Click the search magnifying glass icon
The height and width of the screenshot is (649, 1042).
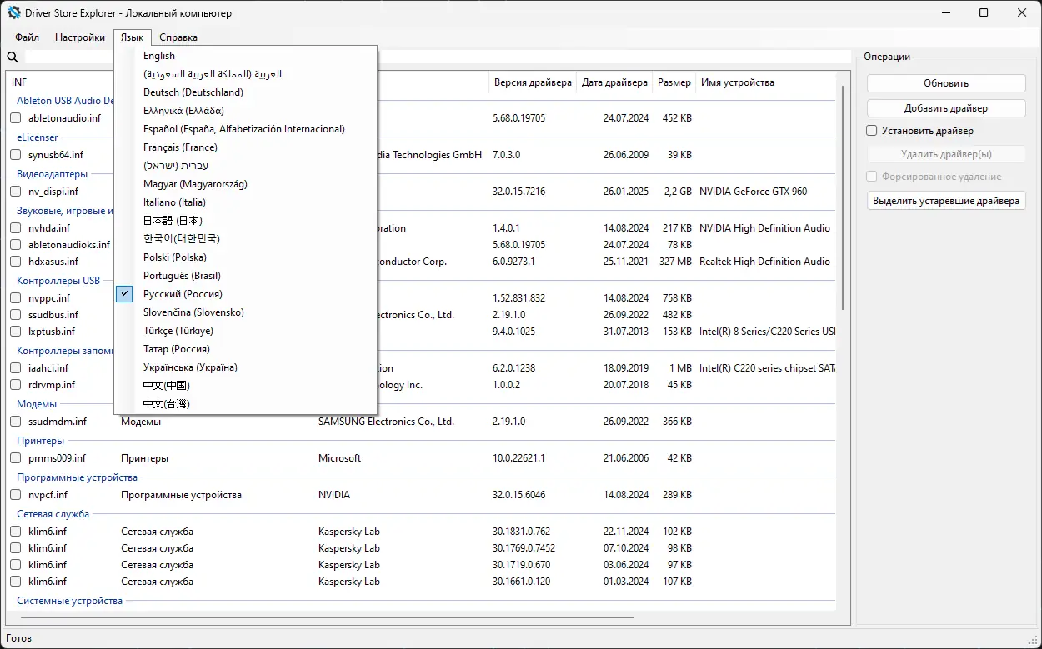(11, 57)
